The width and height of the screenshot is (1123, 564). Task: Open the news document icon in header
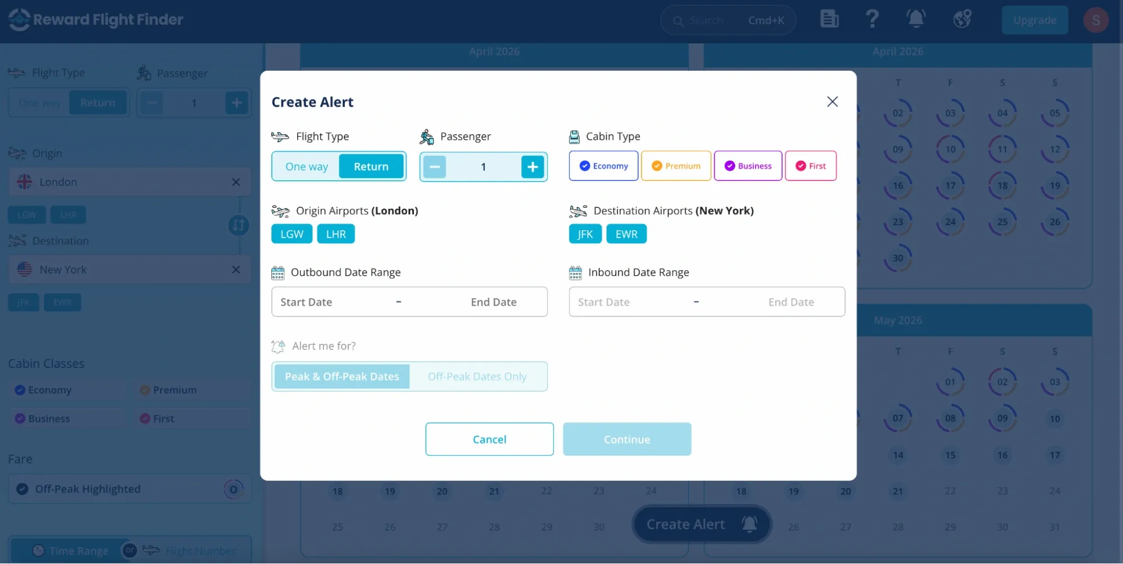[829, 19]
